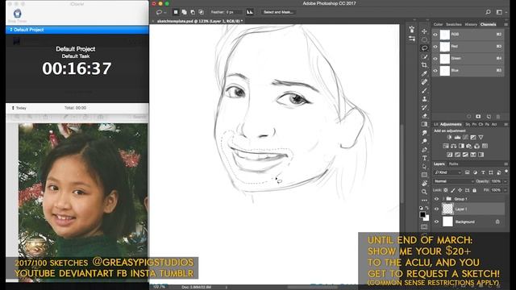Add Brightness/Contrast adjustment
516x290 pixels.
coord(450,137)
